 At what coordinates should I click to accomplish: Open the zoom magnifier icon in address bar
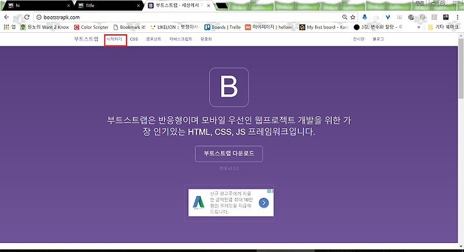click(x=344, y=17)
